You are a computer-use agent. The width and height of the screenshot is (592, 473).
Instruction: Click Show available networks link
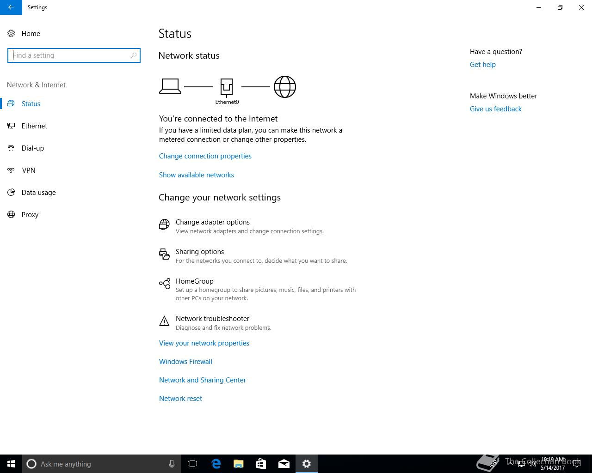click(x=197, y=175)
